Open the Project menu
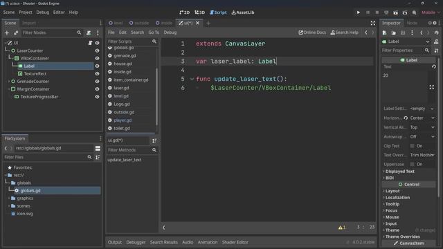The image size is (443, 249). coord(26,12)
